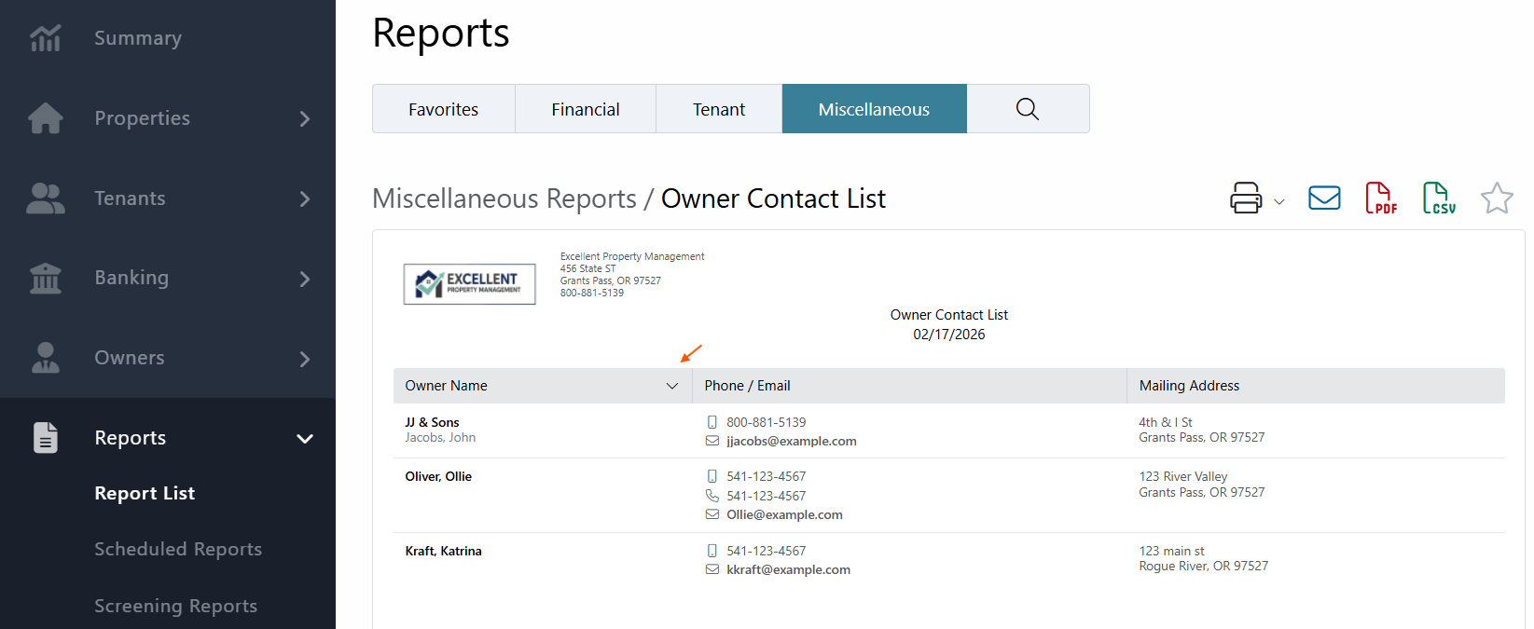Go back to Miscellaneous Reports breadcrumb
Image resolution: width=1534 pixels, height=629 pixels.
(x=504, y=198)
